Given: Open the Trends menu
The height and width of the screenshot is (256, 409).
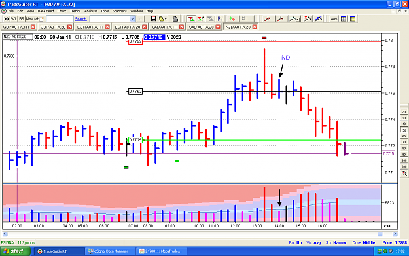Looking at the screenshot, I should click(x=75, y=11).
